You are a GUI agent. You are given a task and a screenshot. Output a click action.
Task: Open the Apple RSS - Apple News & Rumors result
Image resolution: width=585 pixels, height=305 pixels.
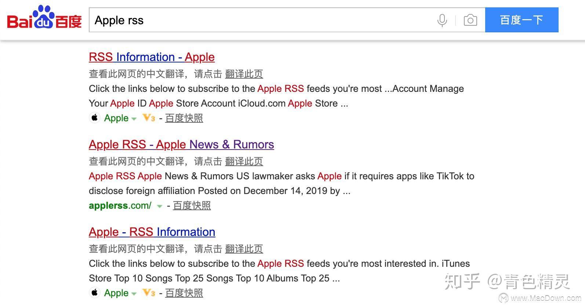click(181, 144)
